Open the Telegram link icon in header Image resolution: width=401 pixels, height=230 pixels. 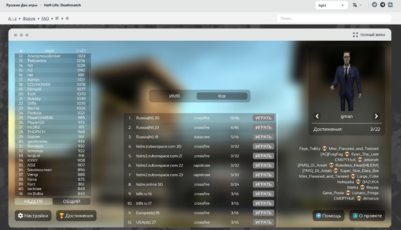pos(383,5)
